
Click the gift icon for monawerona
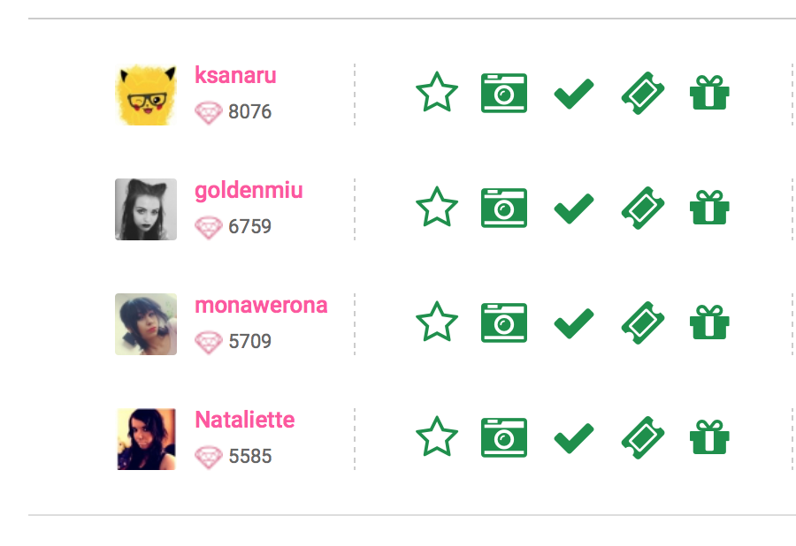point(708,322)
